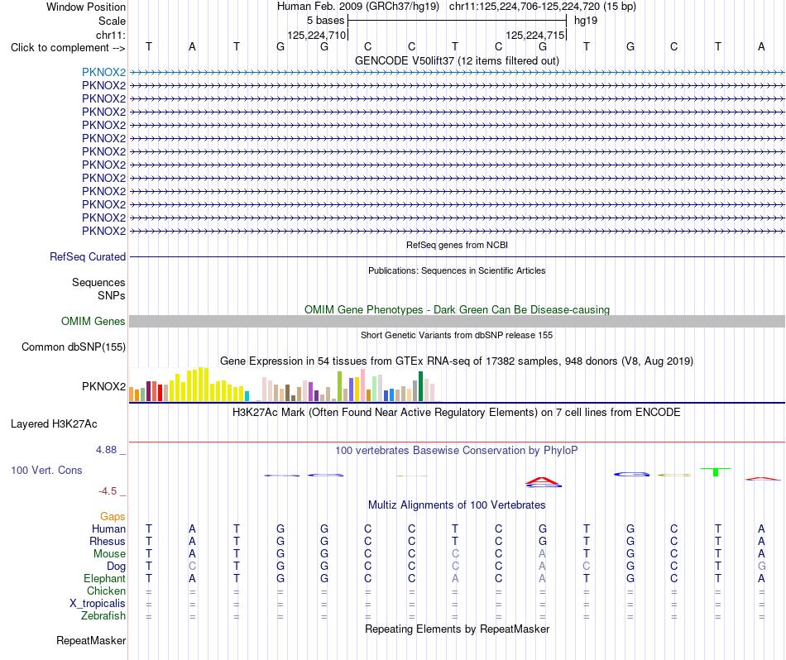Select the orange Gaps label
The image size is (786, 660).
coord(113,516)
